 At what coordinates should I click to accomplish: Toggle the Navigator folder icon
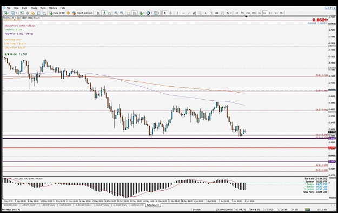coord(33,13)
